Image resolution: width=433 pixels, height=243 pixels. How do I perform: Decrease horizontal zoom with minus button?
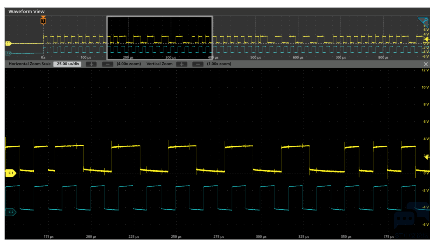(108, 64)
